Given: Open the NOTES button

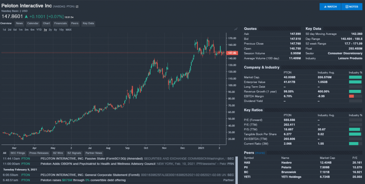Looking at the screenshot, I should pos(352,7).
